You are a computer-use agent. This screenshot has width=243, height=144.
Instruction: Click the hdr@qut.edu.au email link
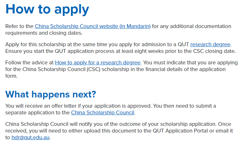31,138
